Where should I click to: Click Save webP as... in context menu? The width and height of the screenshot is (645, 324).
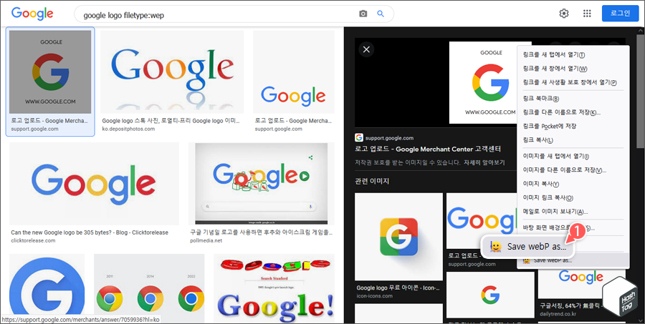tap(573, 260)
